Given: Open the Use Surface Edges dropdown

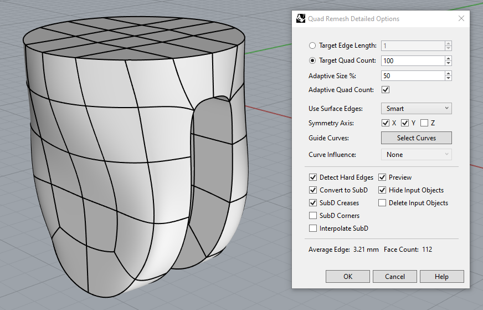Looking at the screenshot, I should (417, 109).
